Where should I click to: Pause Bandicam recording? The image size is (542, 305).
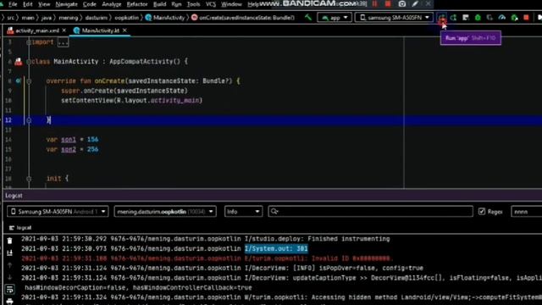[x=374, y=3]
